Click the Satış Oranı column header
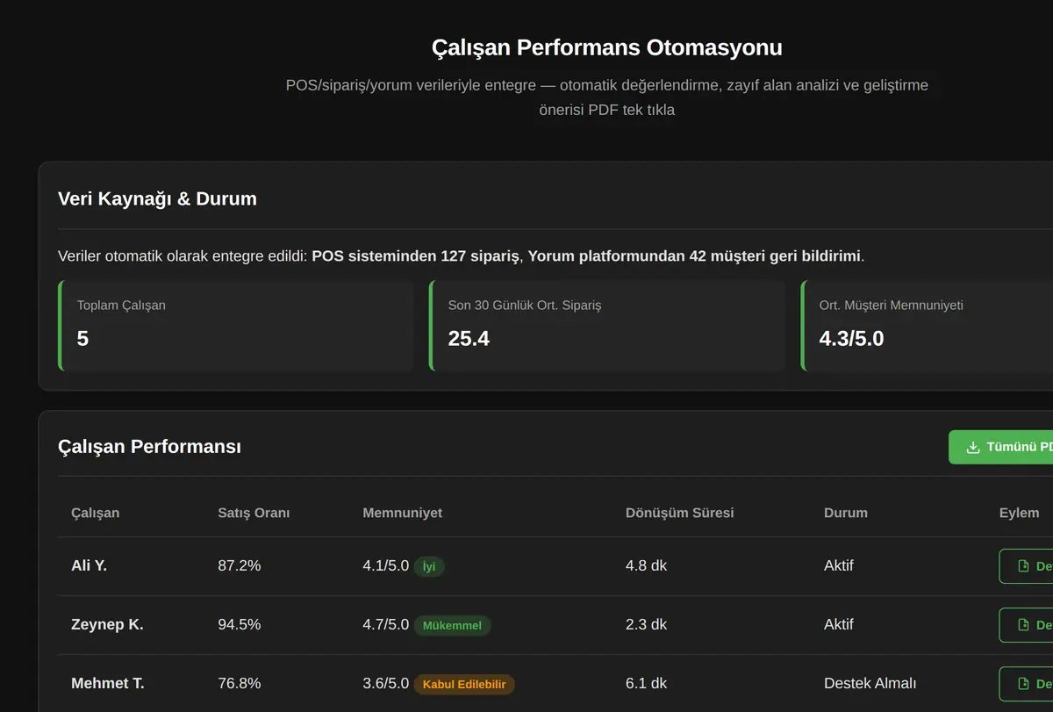1053x712 pixels. click(254, 513)
